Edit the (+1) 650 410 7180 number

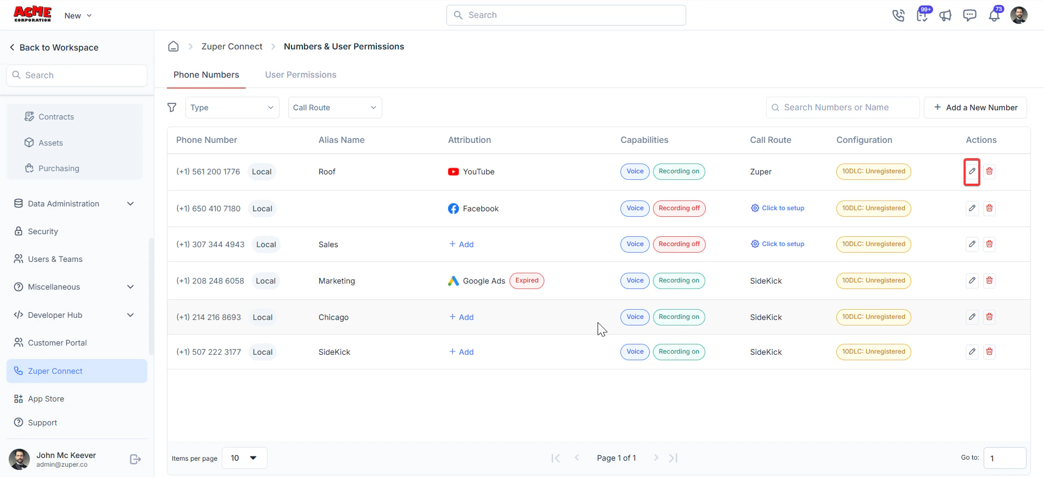tap(972, 209)
